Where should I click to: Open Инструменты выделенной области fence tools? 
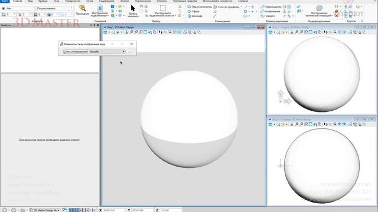pos(163,11)
